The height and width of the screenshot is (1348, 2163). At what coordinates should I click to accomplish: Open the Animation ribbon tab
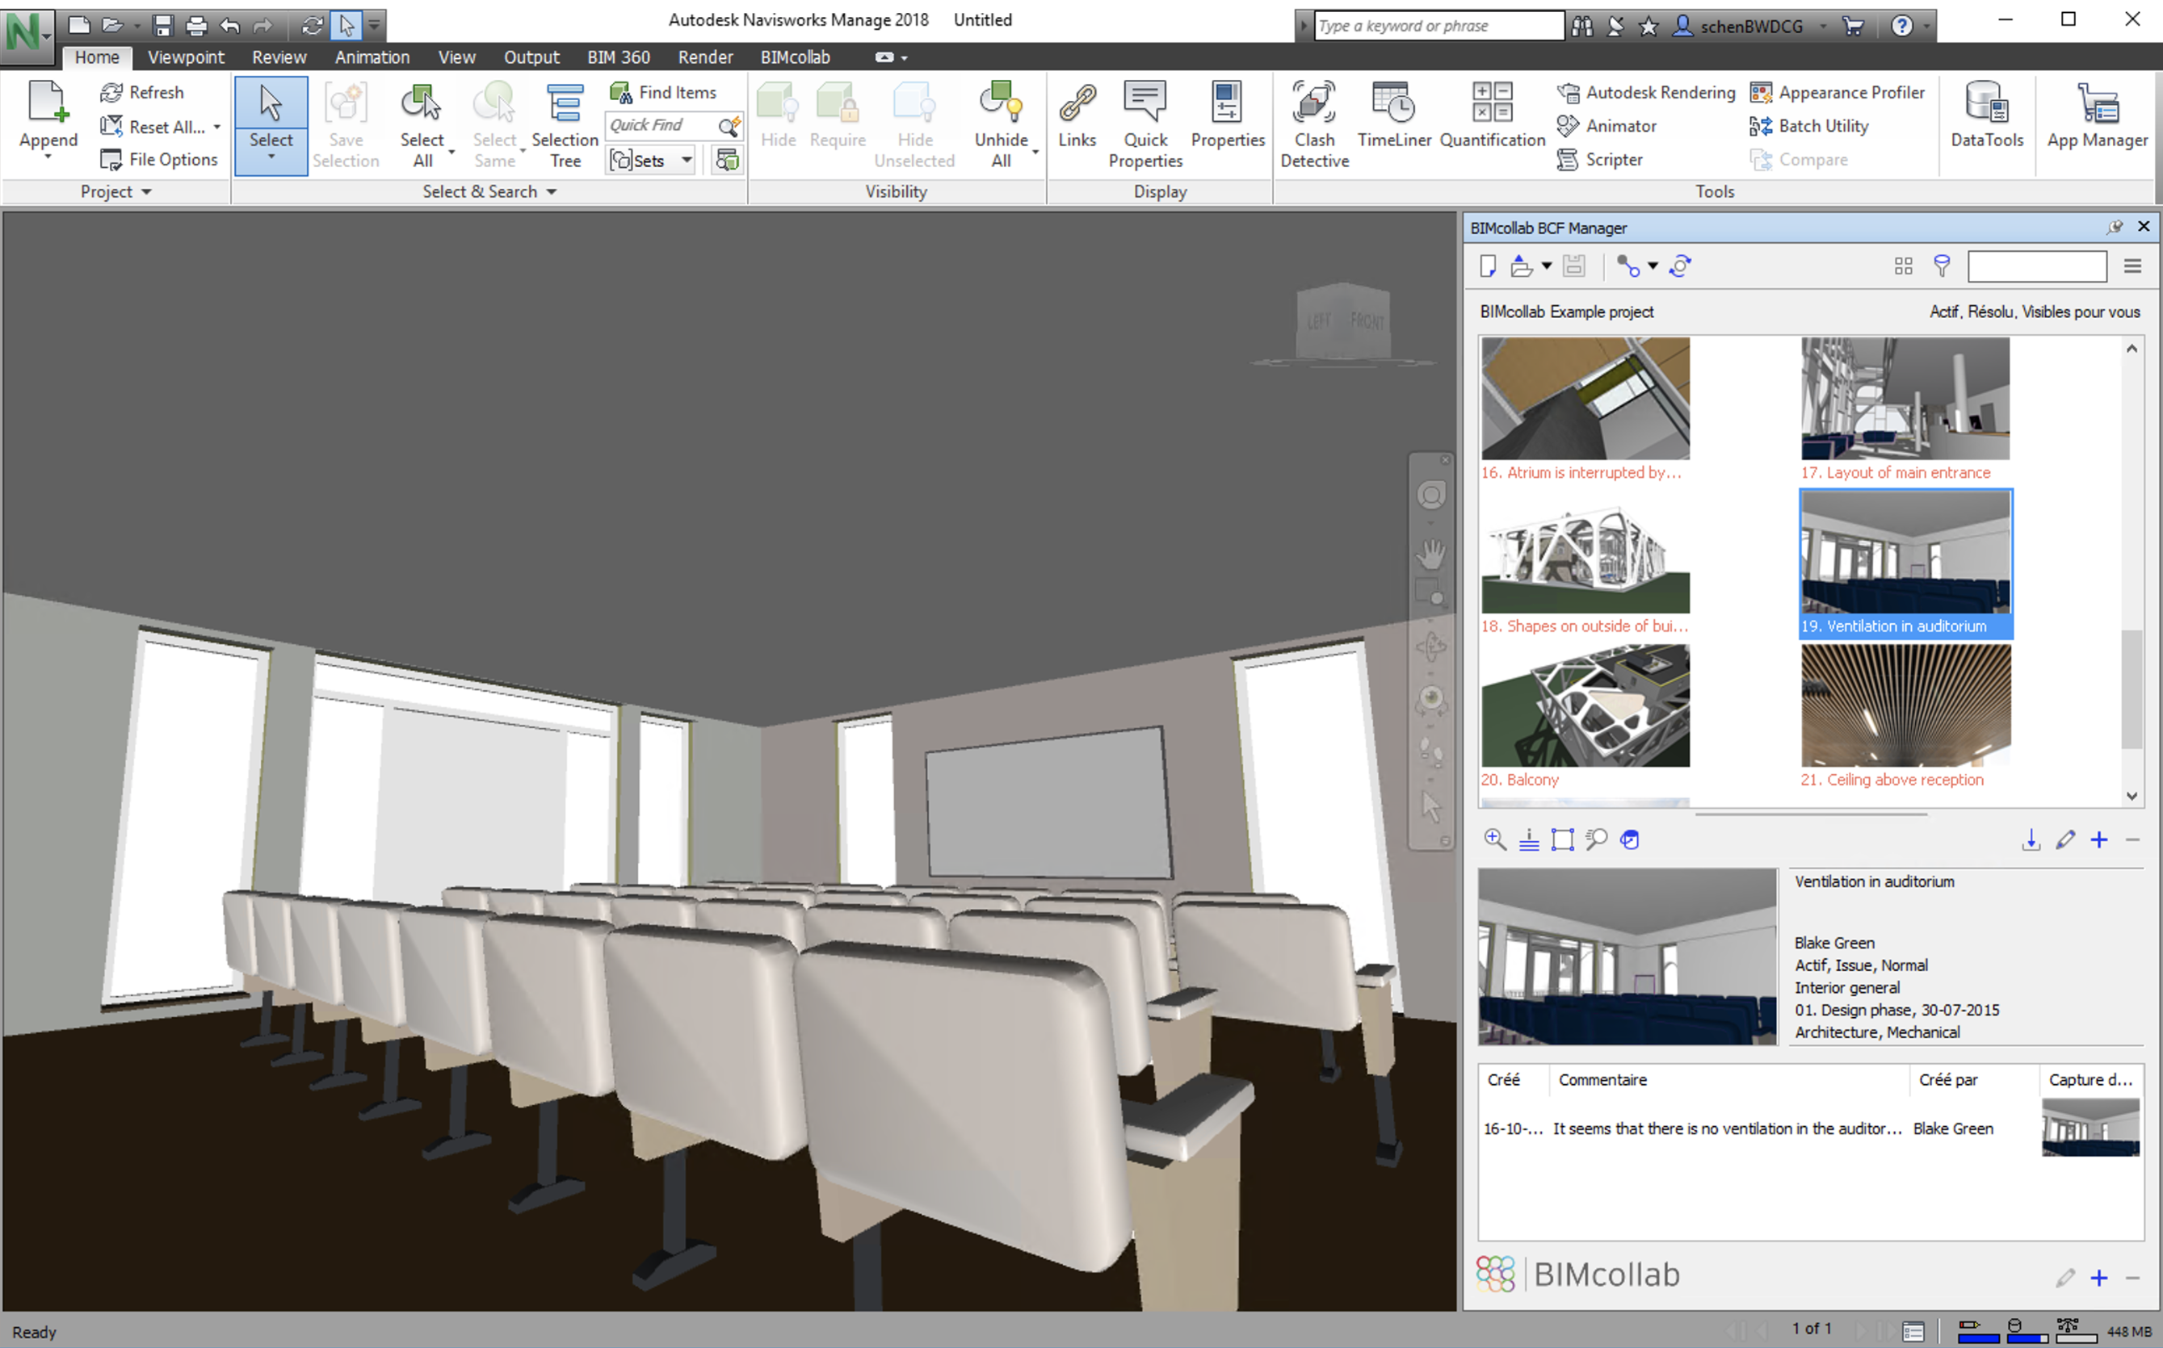[x=372, y=57]
